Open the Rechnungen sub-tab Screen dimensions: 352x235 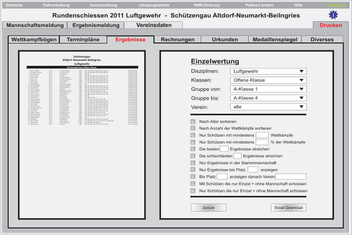177,40
